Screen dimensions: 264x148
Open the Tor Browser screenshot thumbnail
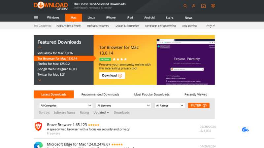click(x=186, y=62)
